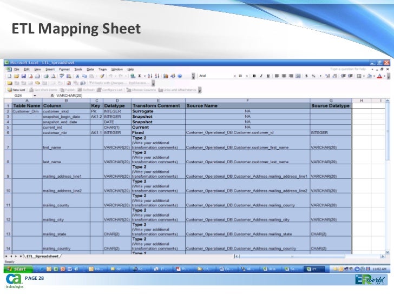Click the red Font Color A

(x=380, y=76)
